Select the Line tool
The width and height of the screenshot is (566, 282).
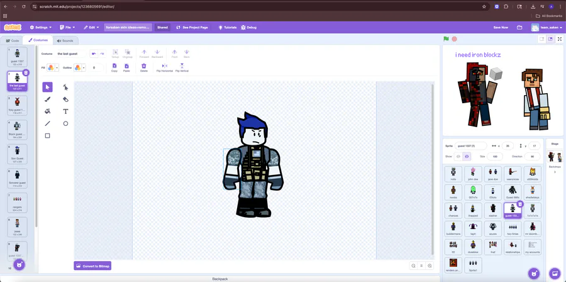click(x=47, y=123)
